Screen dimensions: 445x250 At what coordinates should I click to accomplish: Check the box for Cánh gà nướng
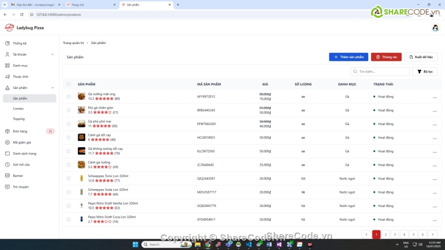(x=68, y=165)
